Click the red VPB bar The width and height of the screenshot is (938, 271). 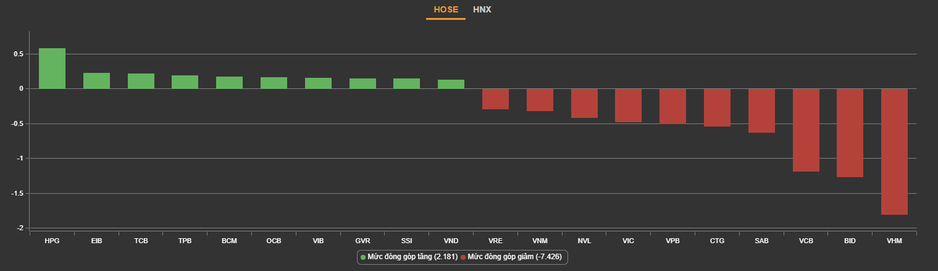tap(673, 106)
